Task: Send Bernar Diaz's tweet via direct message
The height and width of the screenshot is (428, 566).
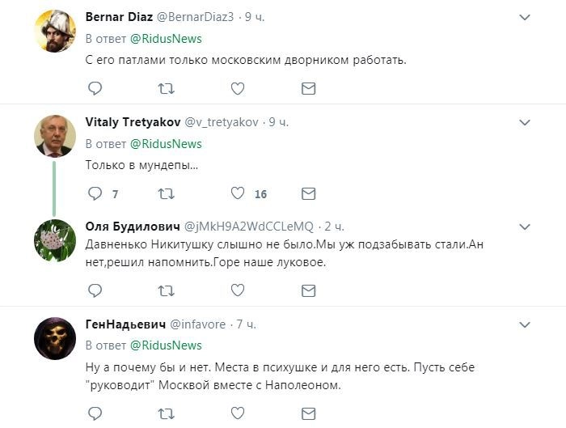Action: (x=308, y=88)
